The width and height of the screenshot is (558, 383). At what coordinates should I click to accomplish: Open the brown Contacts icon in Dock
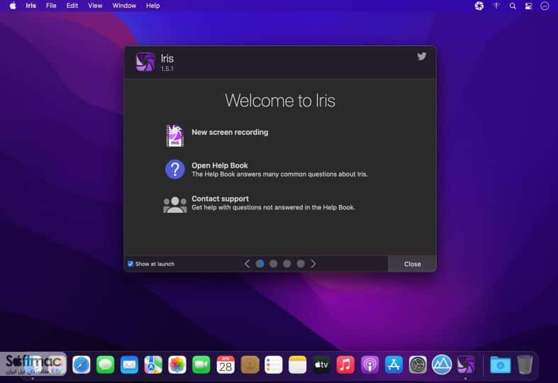click(250, 365)
